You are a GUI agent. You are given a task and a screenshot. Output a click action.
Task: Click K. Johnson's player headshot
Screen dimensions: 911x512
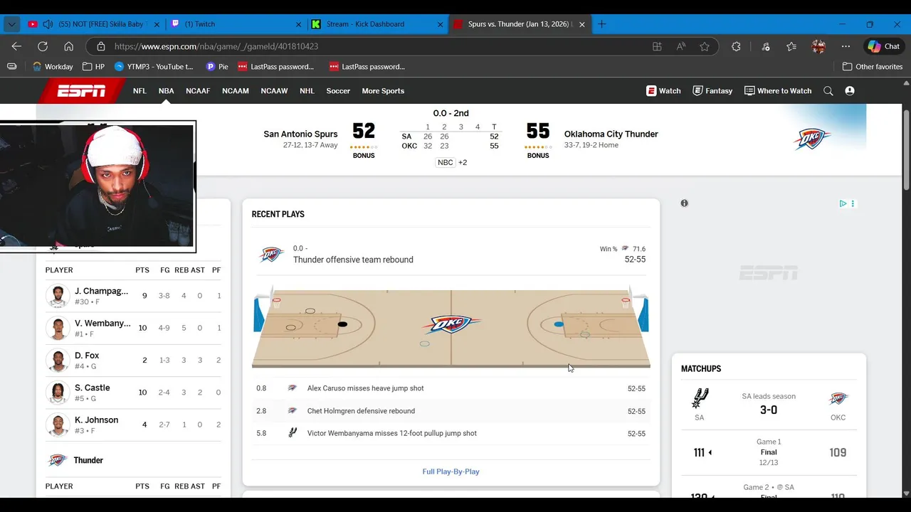tap(58, 425)
